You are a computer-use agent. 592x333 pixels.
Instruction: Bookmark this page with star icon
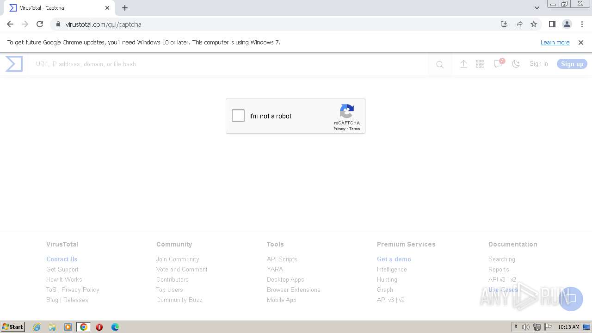point(534,24)
